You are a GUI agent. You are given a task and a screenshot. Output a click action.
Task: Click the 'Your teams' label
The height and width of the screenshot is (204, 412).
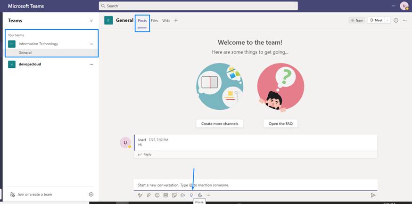(x=16, y=35)
